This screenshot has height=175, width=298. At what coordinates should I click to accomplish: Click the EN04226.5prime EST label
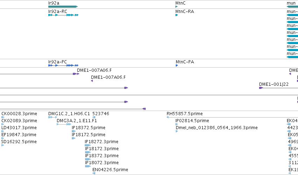[x=110, y=170]
